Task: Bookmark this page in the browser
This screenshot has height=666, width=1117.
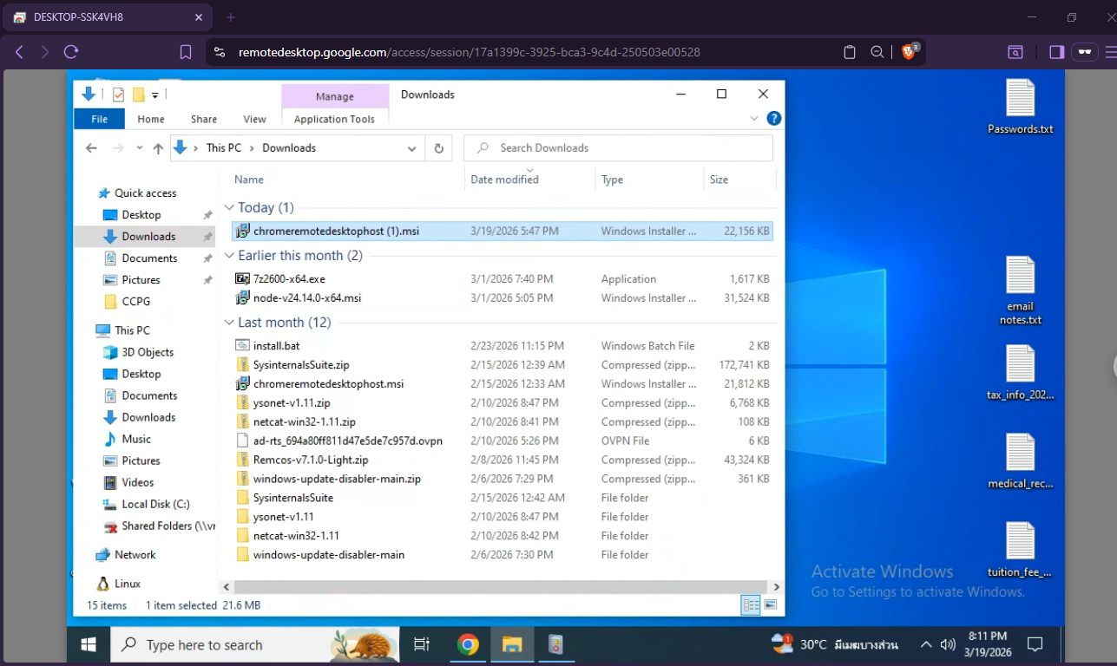Action: pos(185,52)
